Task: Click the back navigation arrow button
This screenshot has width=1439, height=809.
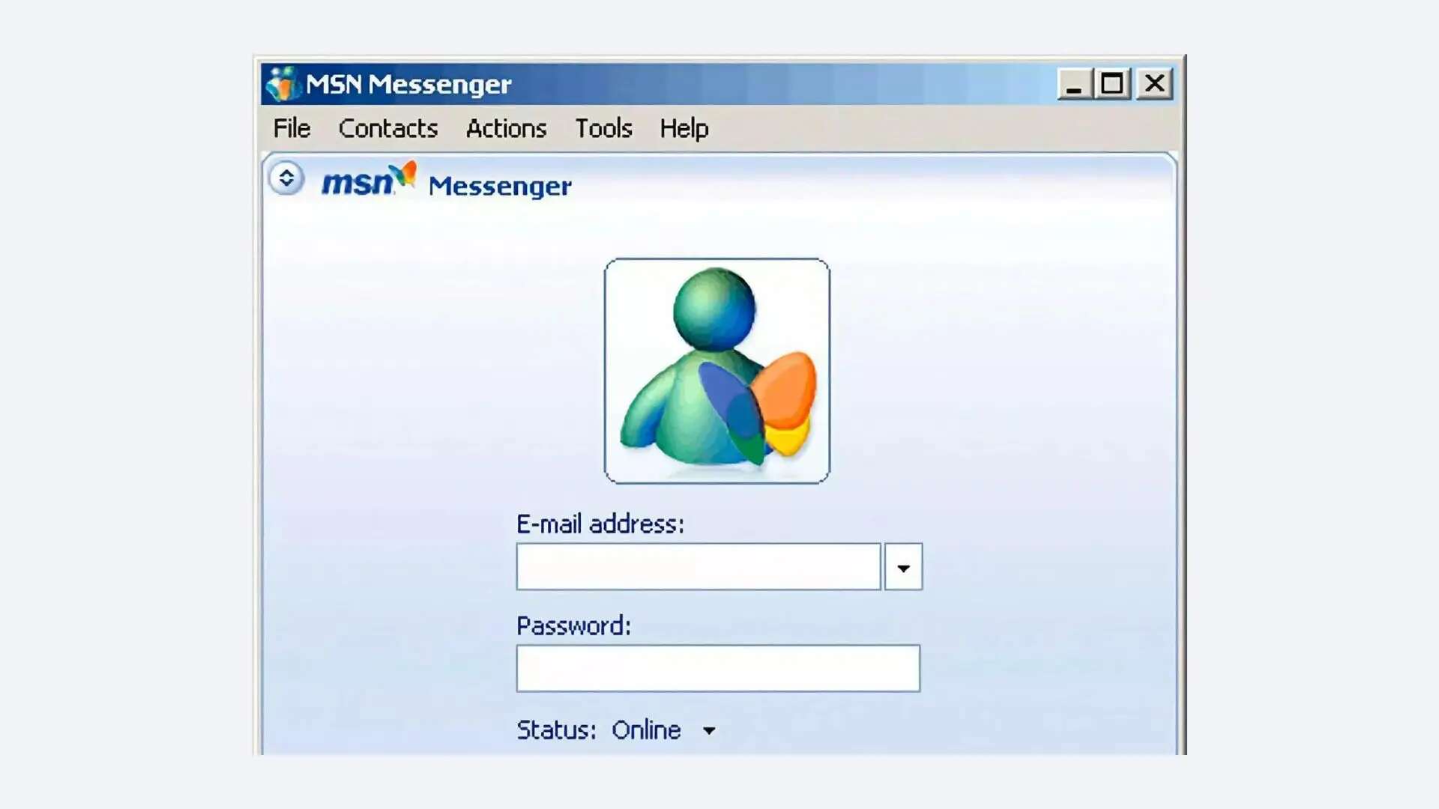Action: 288,178
